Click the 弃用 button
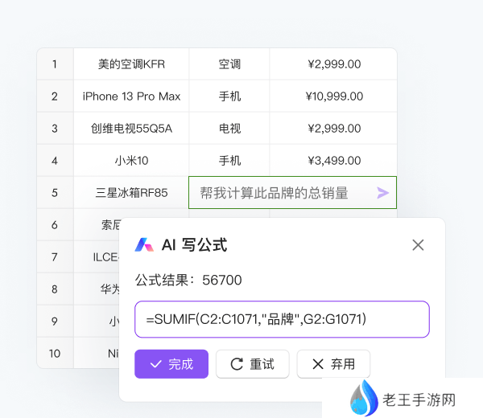Screen dimensions: 483x418 [x=333, y=364]
